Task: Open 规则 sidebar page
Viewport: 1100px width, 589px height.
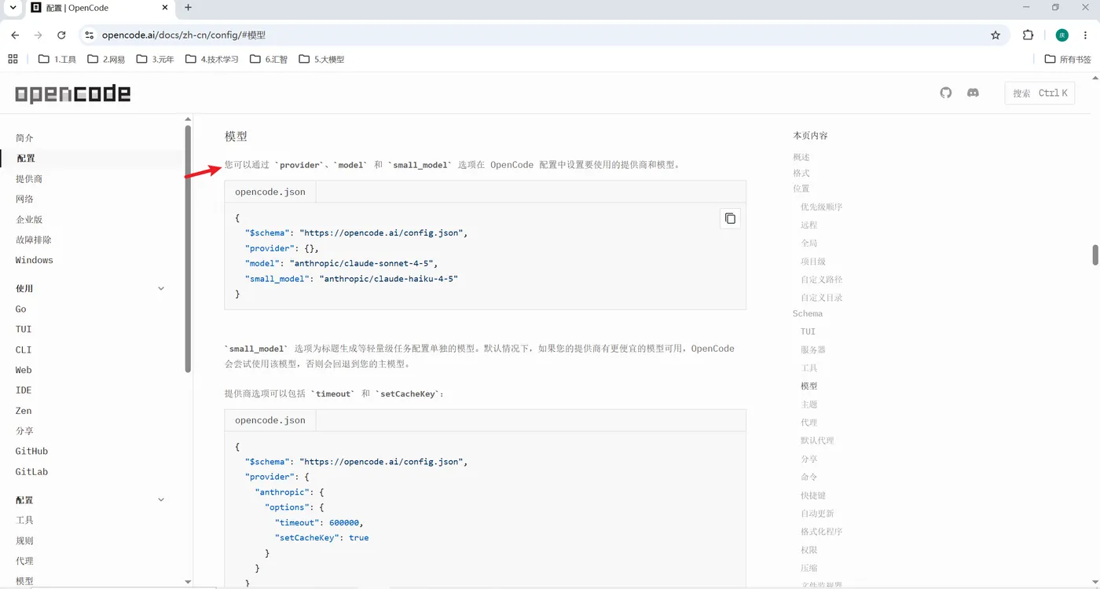Action: [x=24, y=540]
